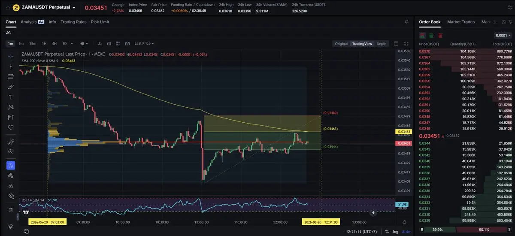Open the Info tab

(x=52, y=22)
